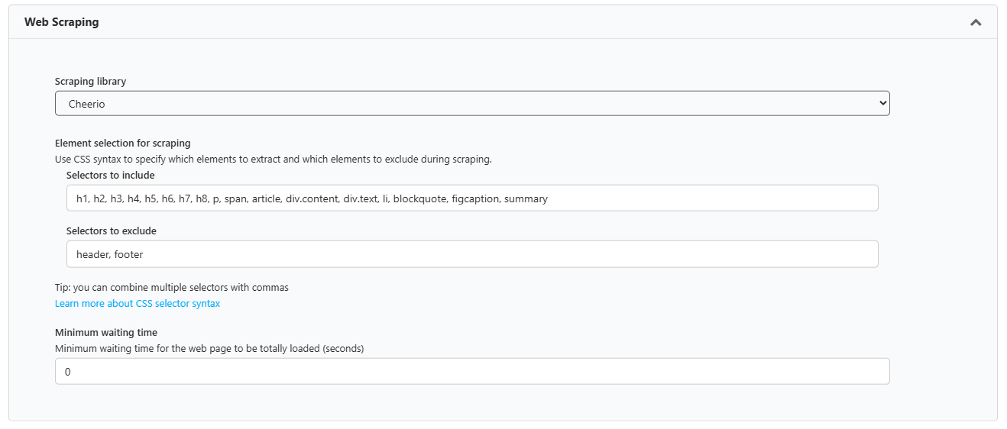The height and width of the screenshot is (429, 1007).
Task: Place cursor after summary in include selectors
Action: click(549, 198)
